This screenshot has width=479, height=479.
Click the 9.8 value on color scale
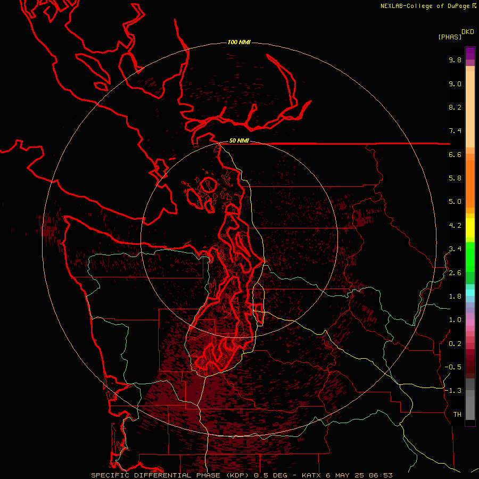click(x=455, y=60)
